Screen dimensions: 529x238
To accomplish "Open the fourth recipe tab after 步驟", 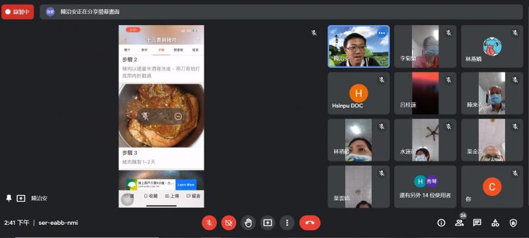I will (178, 49).
